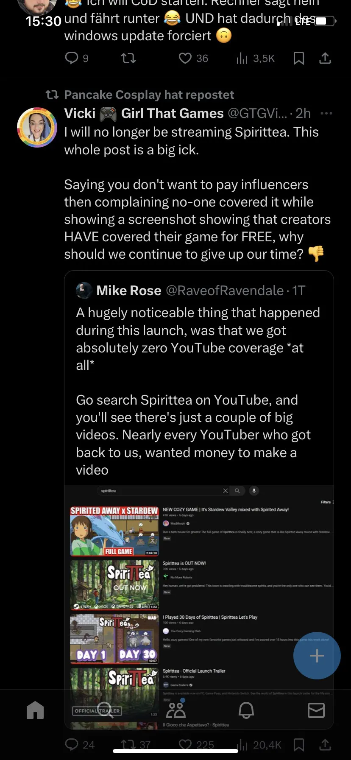This screenshot has height=760, width=351.
Task: Bookmark the top CoD tweet
Action: pyautogui.click(x=299, y=58)
